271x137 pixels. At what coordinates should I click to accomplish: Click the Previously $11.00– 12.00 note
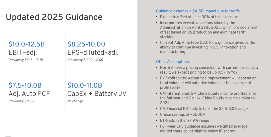85,60
